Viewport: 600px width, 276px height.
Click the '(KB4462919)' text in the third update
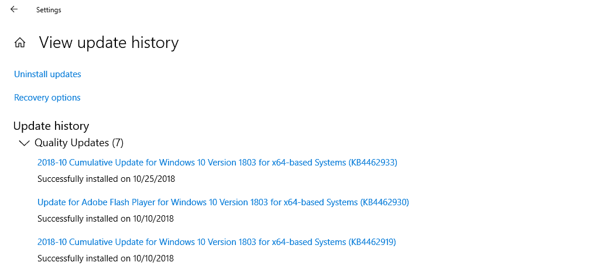372,242
